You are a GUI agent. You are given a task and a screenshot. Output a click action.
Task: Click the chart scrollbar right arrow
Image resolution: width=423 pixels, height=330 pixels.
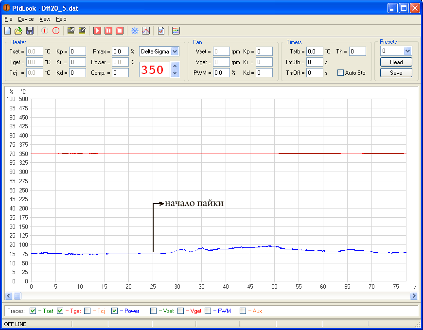coord(414,296)
